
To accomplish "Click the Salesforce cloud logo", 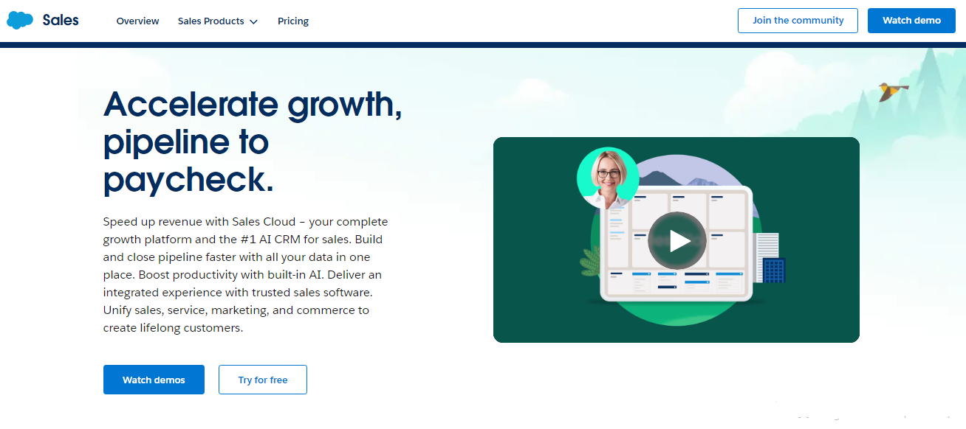I will tap(20, 20).
